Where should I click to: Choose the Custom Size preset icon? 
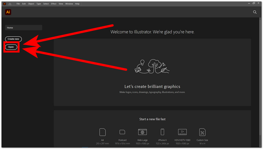(202, 132)
